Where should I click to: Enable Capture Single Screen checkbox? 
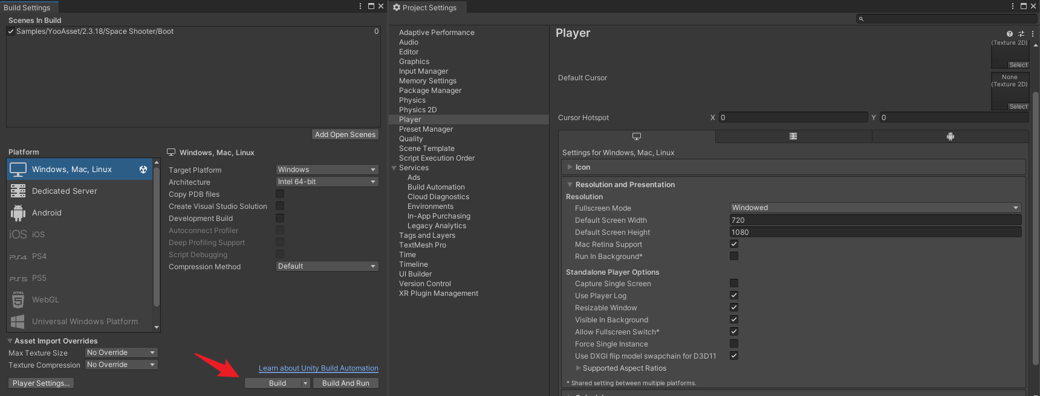click(x=734, y=283)
